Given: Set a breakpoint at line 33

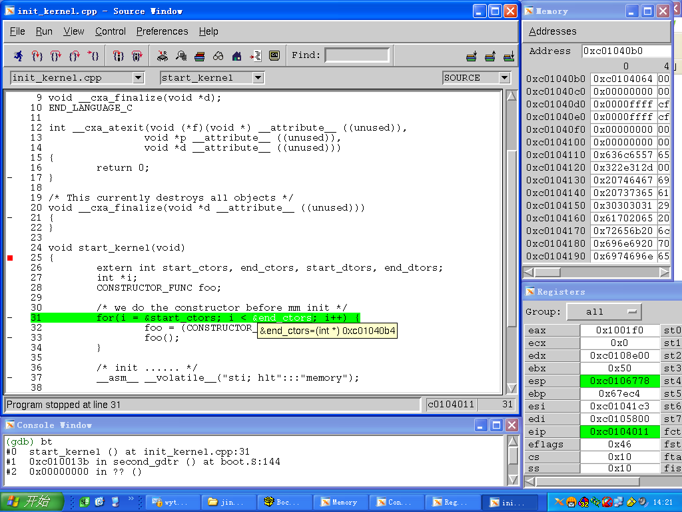Looking at the screenshot, I should pos(10,338).
